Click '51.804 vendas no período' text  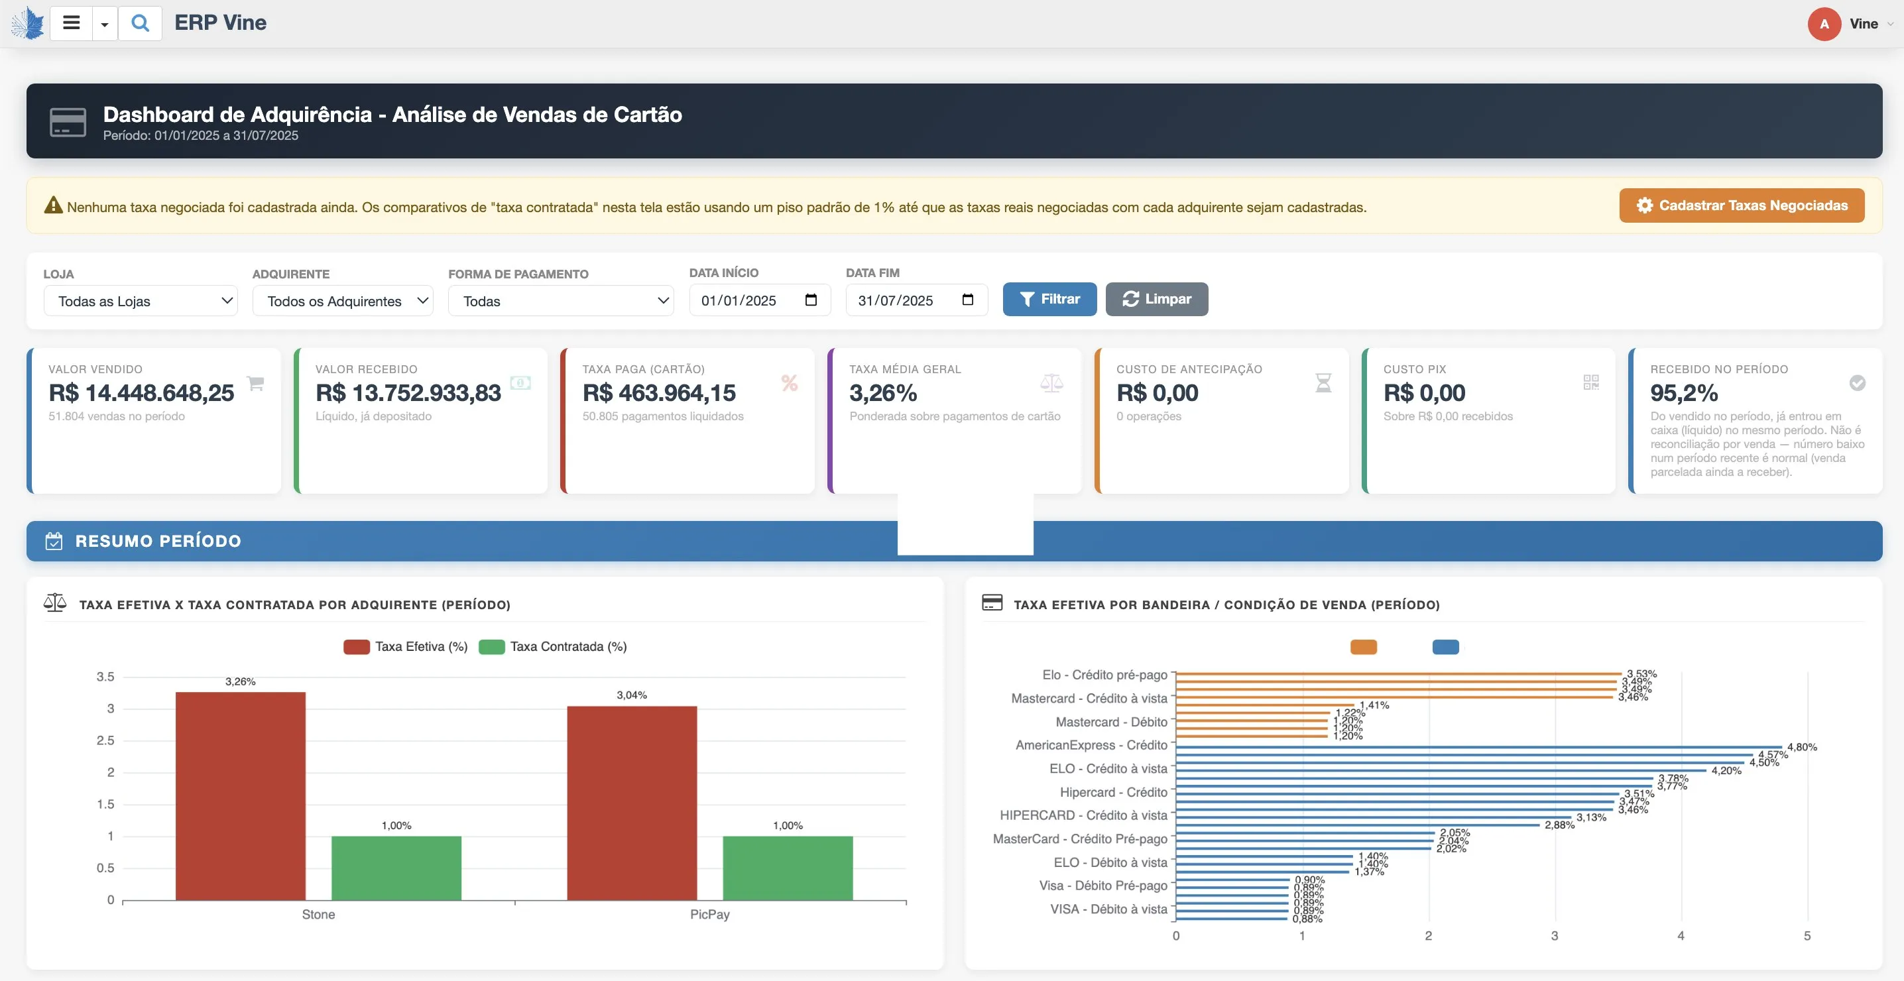click(x=117, y=416)
